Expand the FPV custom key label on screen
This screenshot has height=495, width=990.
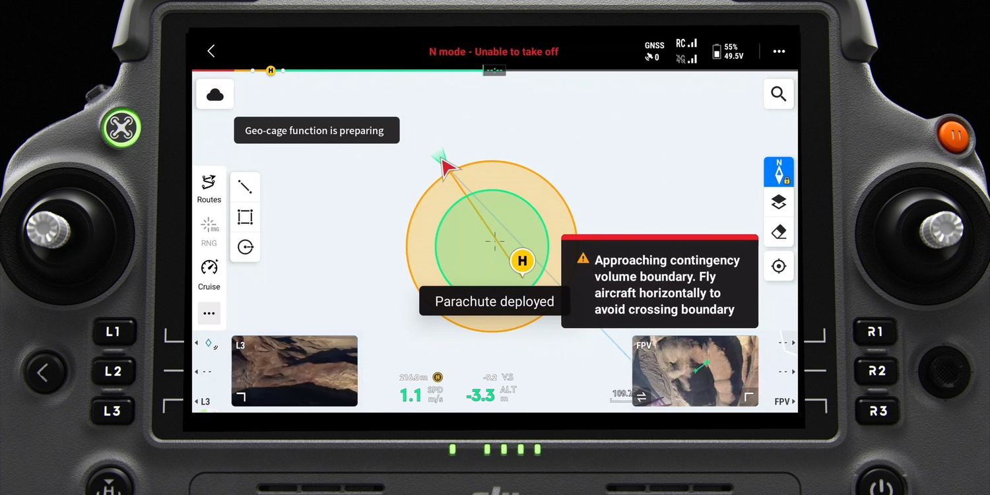[785, 401]
